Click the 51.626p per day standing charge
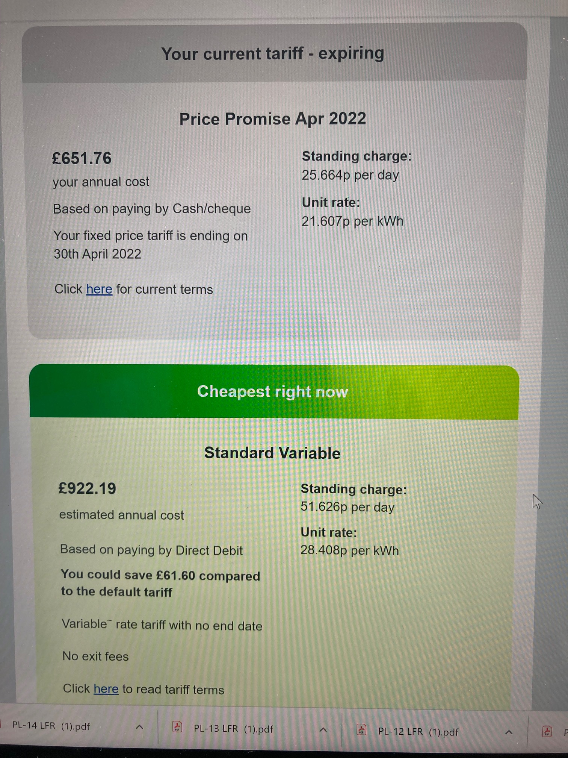This screenshot has width=568, height=758. [x=347, y=507]
